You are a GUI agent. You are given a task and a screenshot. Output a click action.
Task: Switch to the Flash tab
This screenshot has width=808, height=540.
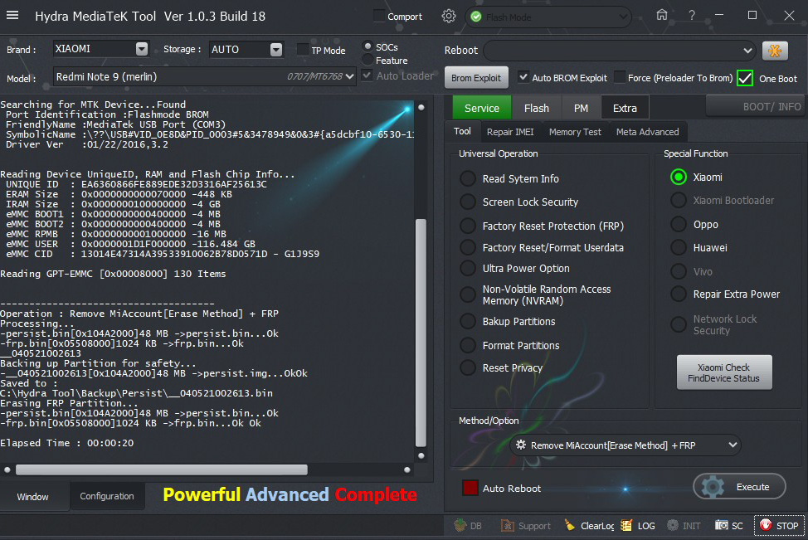pos(536,108)
